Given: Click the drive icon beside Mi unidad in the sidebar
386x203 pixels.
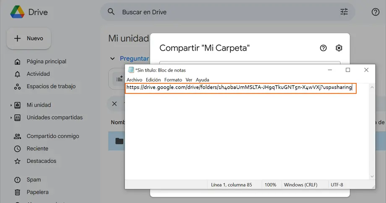Looking at the screenshot, I should click(17, 105).
